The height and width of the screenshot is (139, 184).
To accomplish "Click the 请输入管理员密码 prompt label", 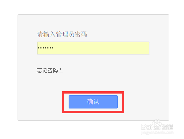I will (x=62, y=34).
